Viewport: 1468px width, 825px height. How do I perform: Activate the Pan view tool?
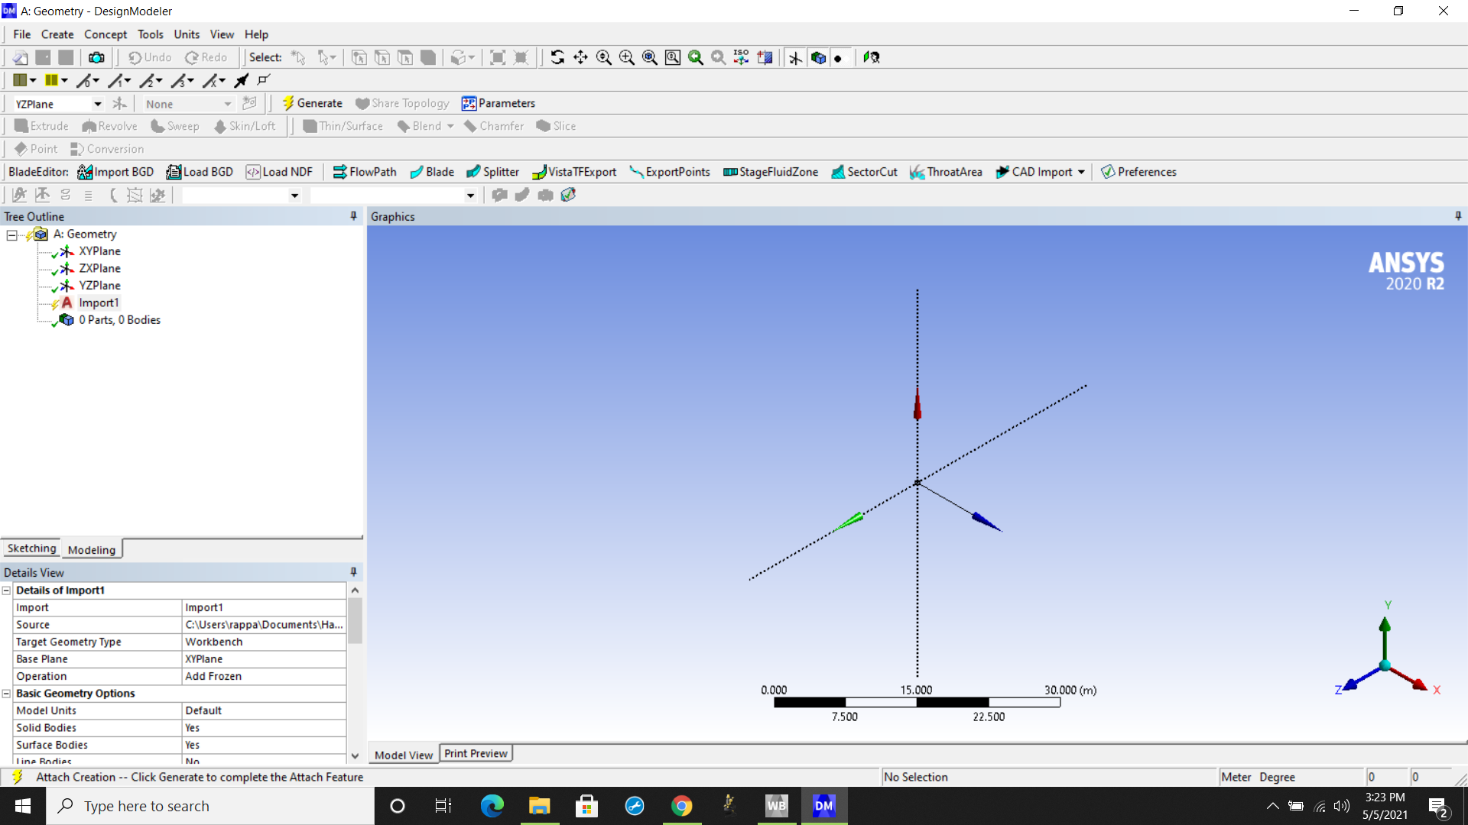pos(580,57)
